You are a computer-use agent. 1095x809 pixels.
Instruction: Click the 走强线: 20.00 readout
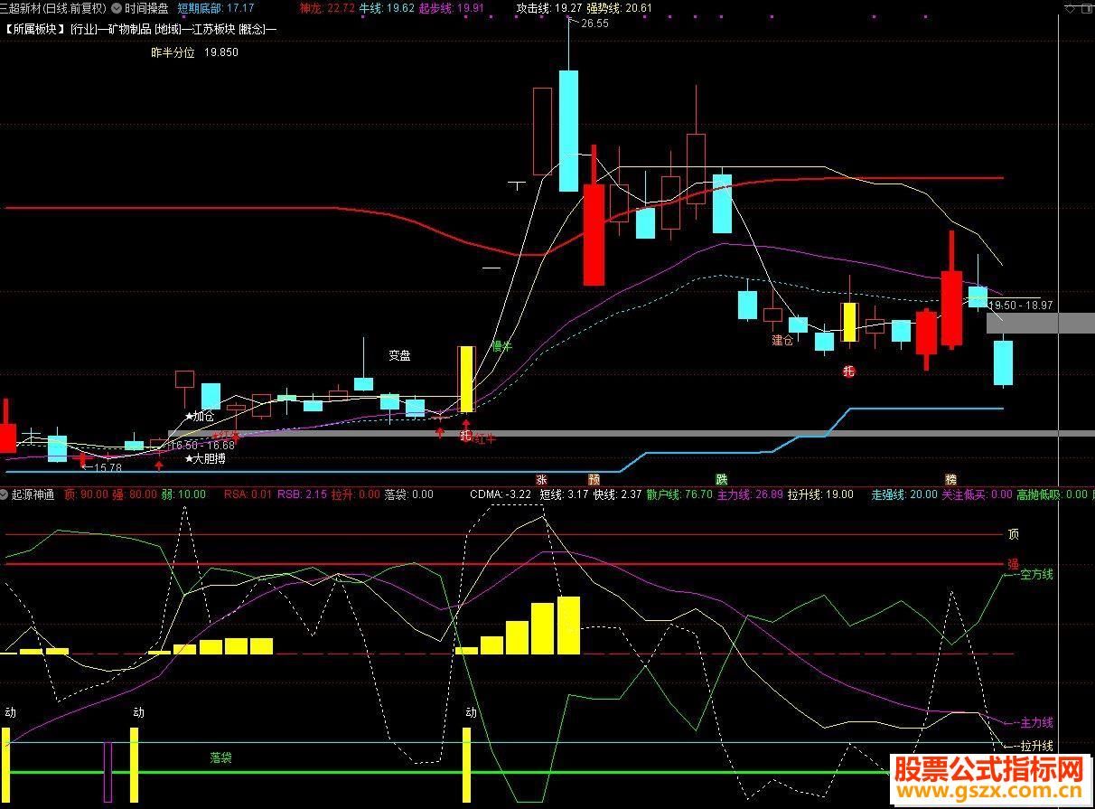(x=903, y=494)
